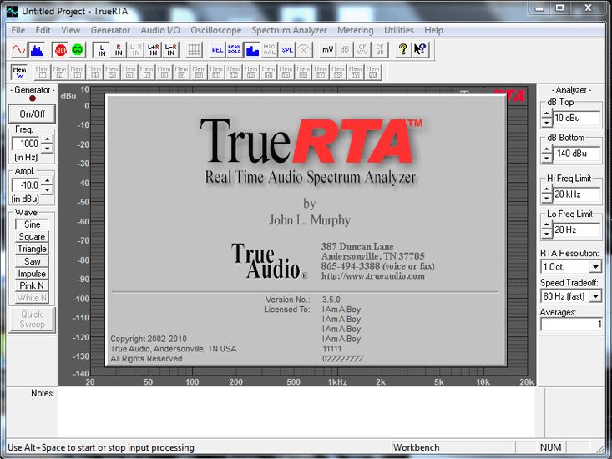Activate the SPL icon

tap(287, 50)
